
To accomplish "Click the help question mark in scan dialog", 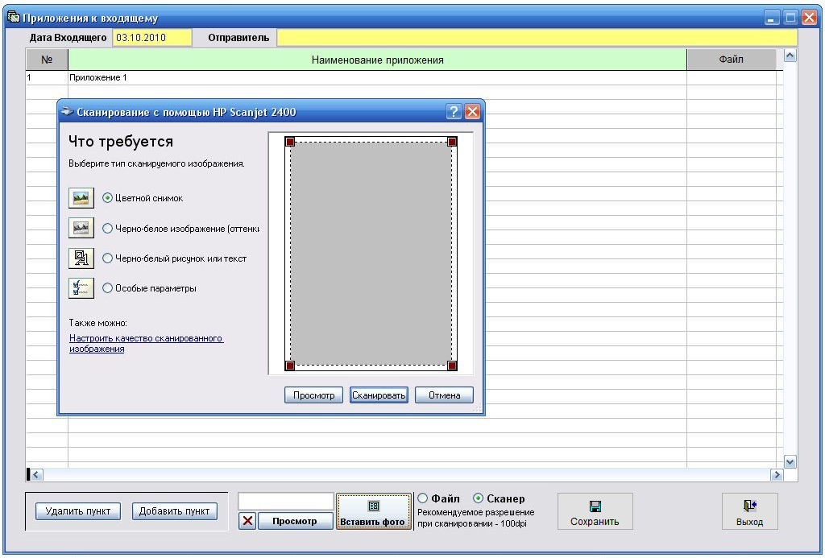I will coord(454,111).
